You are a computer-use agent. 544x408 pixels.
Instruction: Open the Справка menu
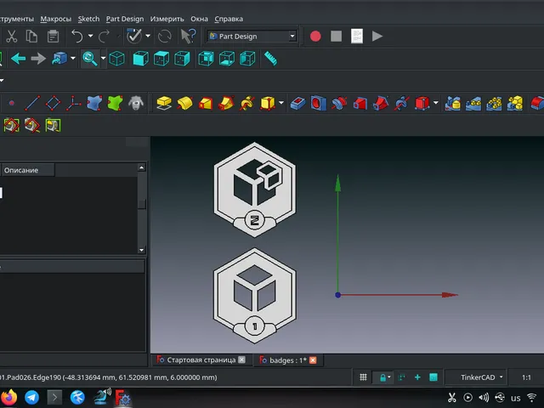pos(229,19)
